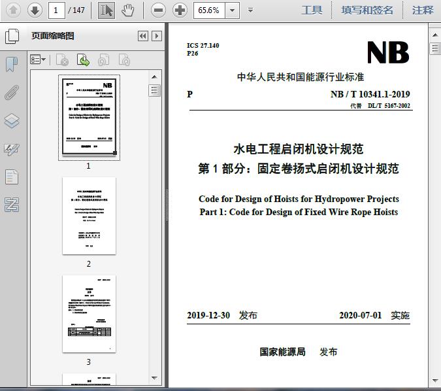The height and width of the screenshot is (391, 441).
Task: Open thumbnail panel options menu dropdown
Action: [x=39, y=60]
